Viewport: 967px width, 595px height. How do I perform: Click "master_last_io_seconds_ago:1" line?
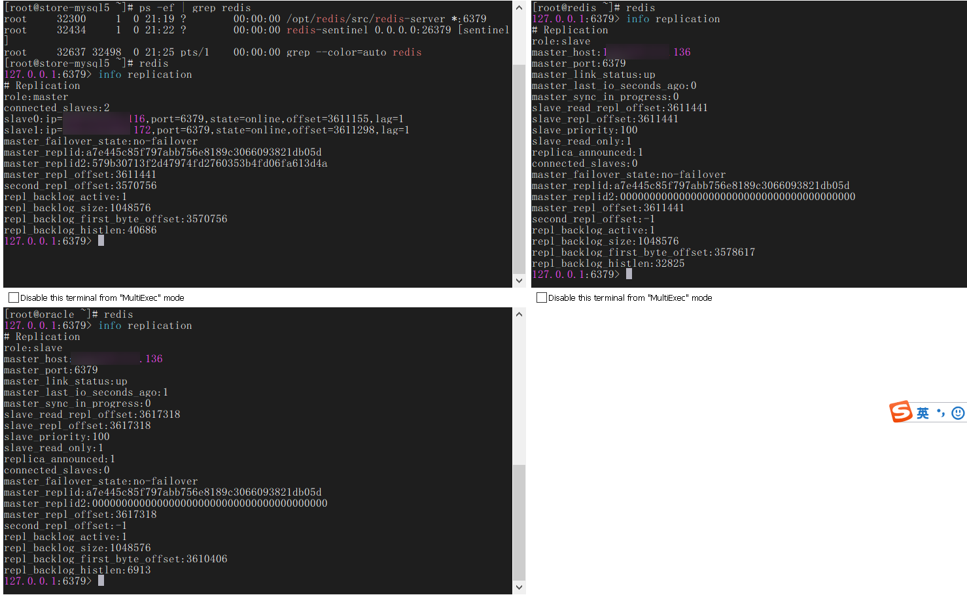click(x=86, y=392)
